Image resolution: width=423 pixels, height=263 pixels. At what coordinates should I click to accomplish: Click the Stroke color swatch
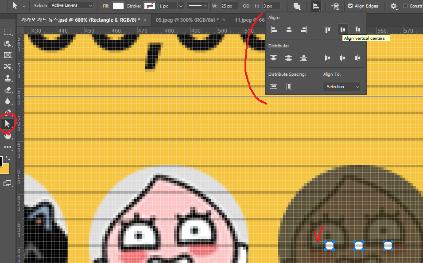150,6
